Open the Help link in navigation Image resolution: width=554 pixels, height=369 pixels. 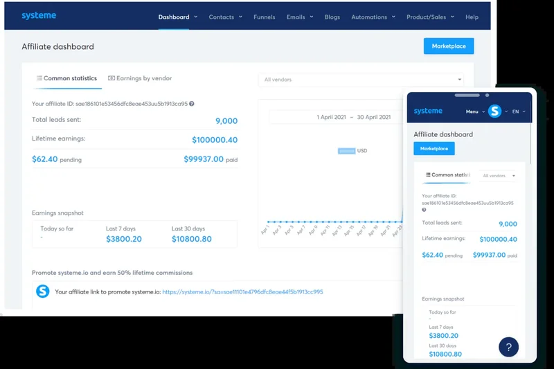[472, 17]
